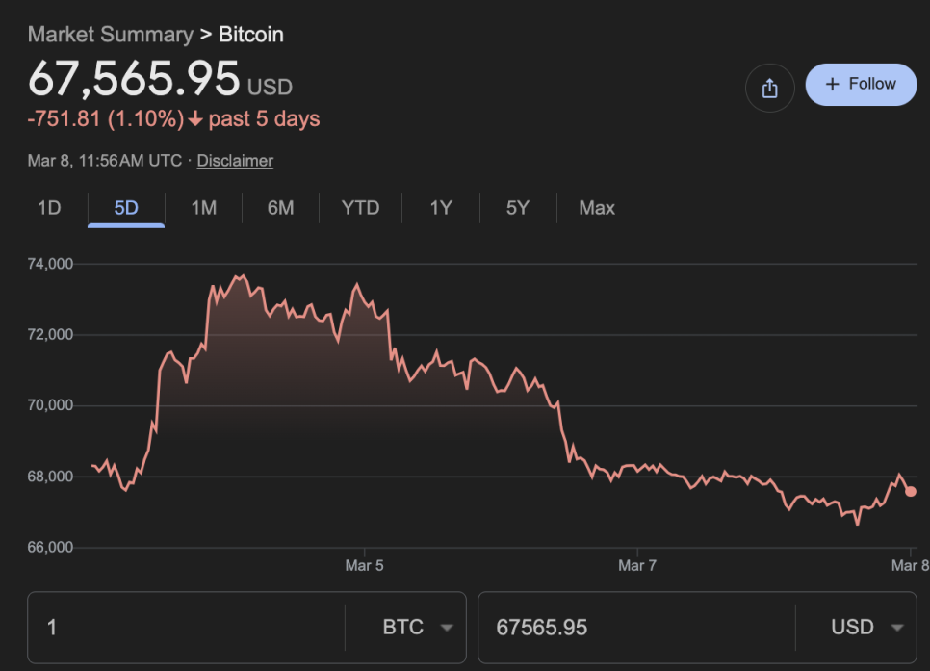Click the BTC amount input field

[183, 628]
